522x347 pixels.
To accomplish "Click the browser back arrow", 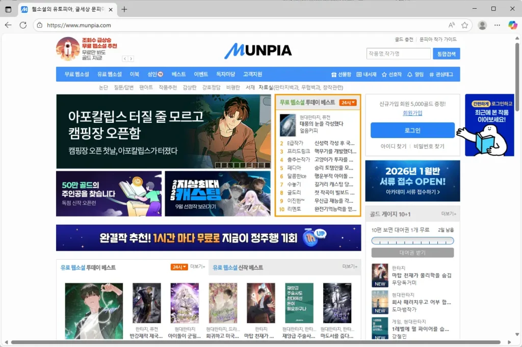I will (x=8, y=25).
